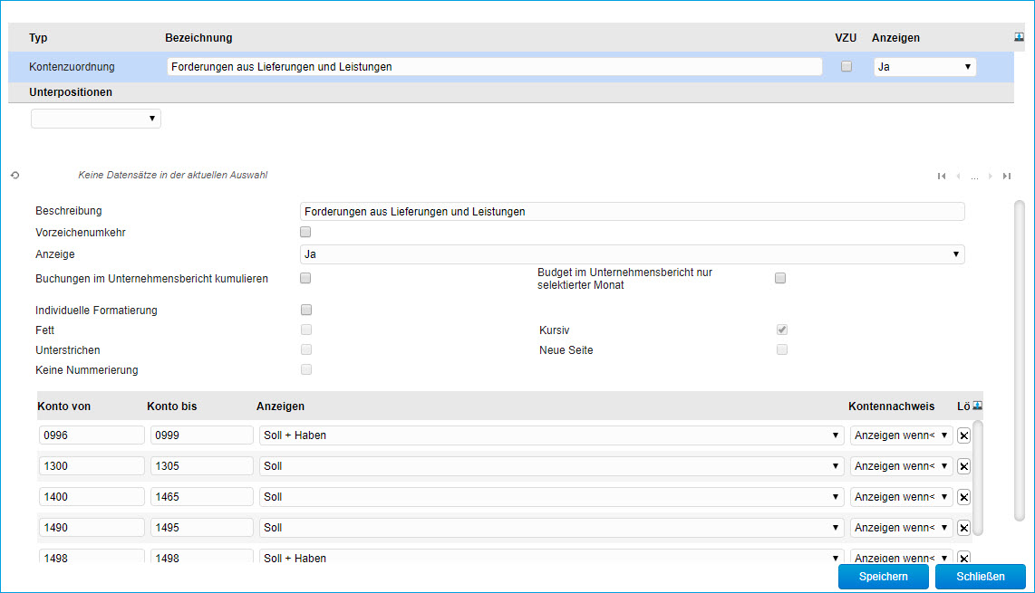The width and height of the screenshot is (1035, 593).
Task: Select the Kontenzuordnung row type cell
Action: click(72, 67)
